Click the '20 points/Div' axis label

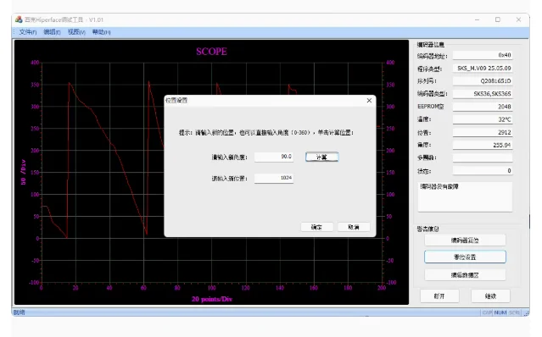point(212,299)
